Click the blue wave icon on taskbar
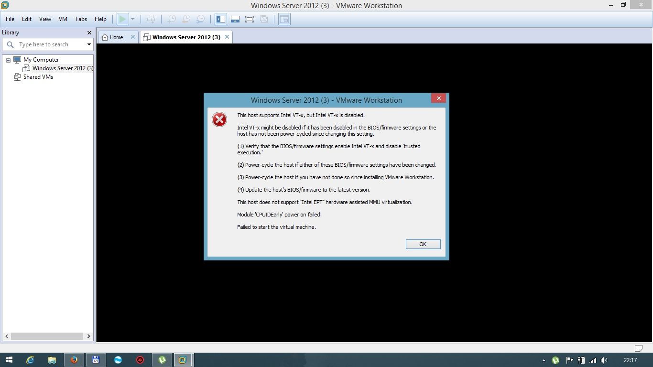 [x=118, y=360]
